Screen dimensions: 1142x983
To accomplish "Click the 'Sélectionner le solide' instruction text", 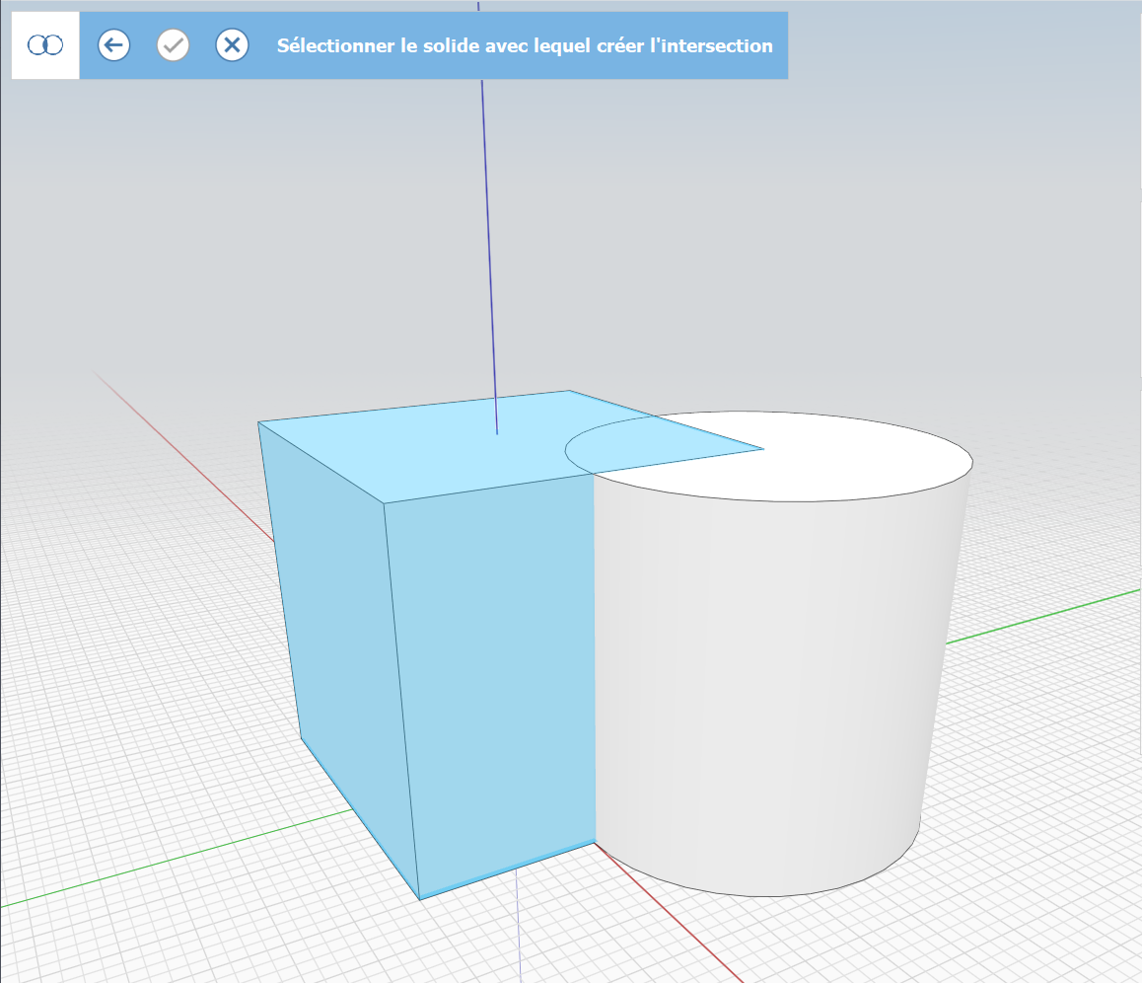I will [525, 45].
